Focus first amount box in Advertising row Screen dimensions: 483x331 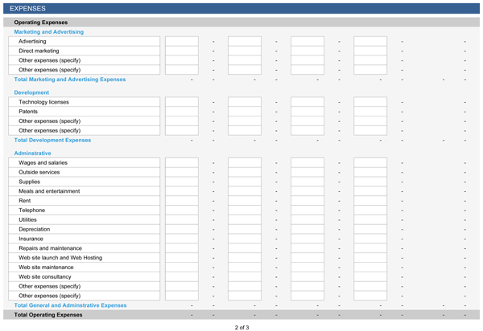coord(182,42)
